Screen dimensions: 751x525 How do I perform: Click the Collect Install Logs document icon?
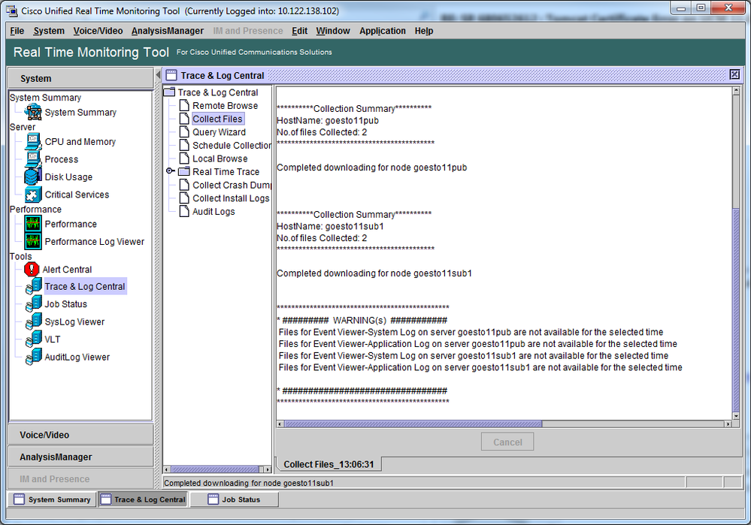184,198
